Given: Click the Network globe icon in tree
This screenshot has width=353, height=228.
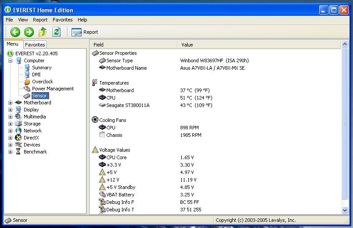Looking at the screenshot, I should tap(18, 131).
